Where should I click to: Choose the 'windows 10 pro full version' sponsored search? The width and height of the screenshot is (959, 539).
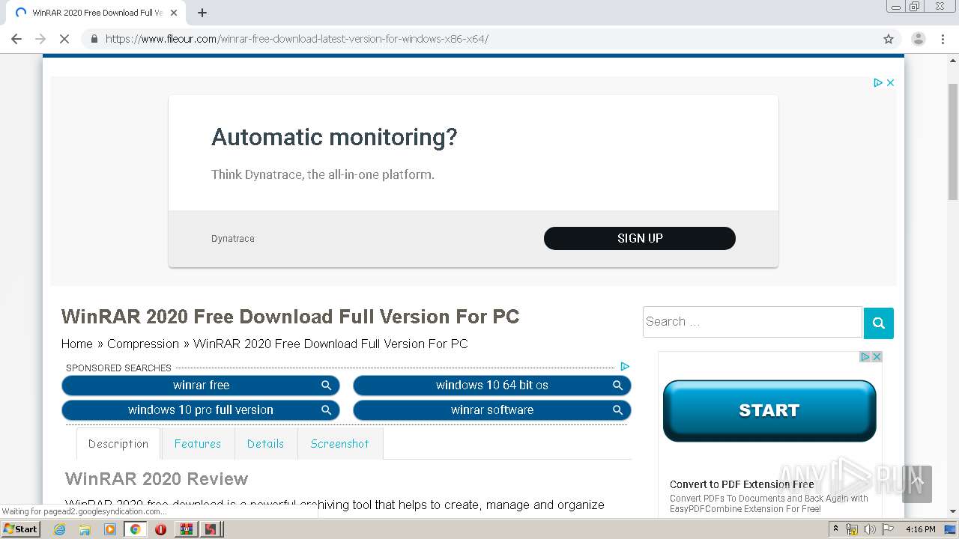tap(201, 410)
